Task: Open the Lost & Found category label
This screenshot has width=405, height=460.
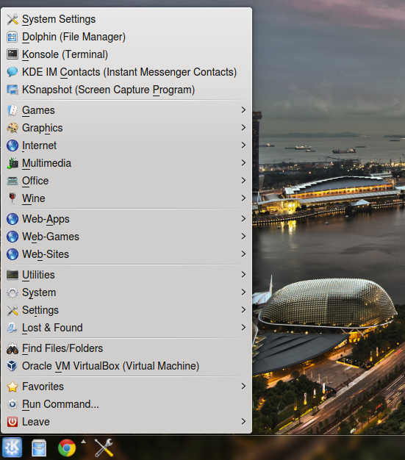Action: click(52, 328)
